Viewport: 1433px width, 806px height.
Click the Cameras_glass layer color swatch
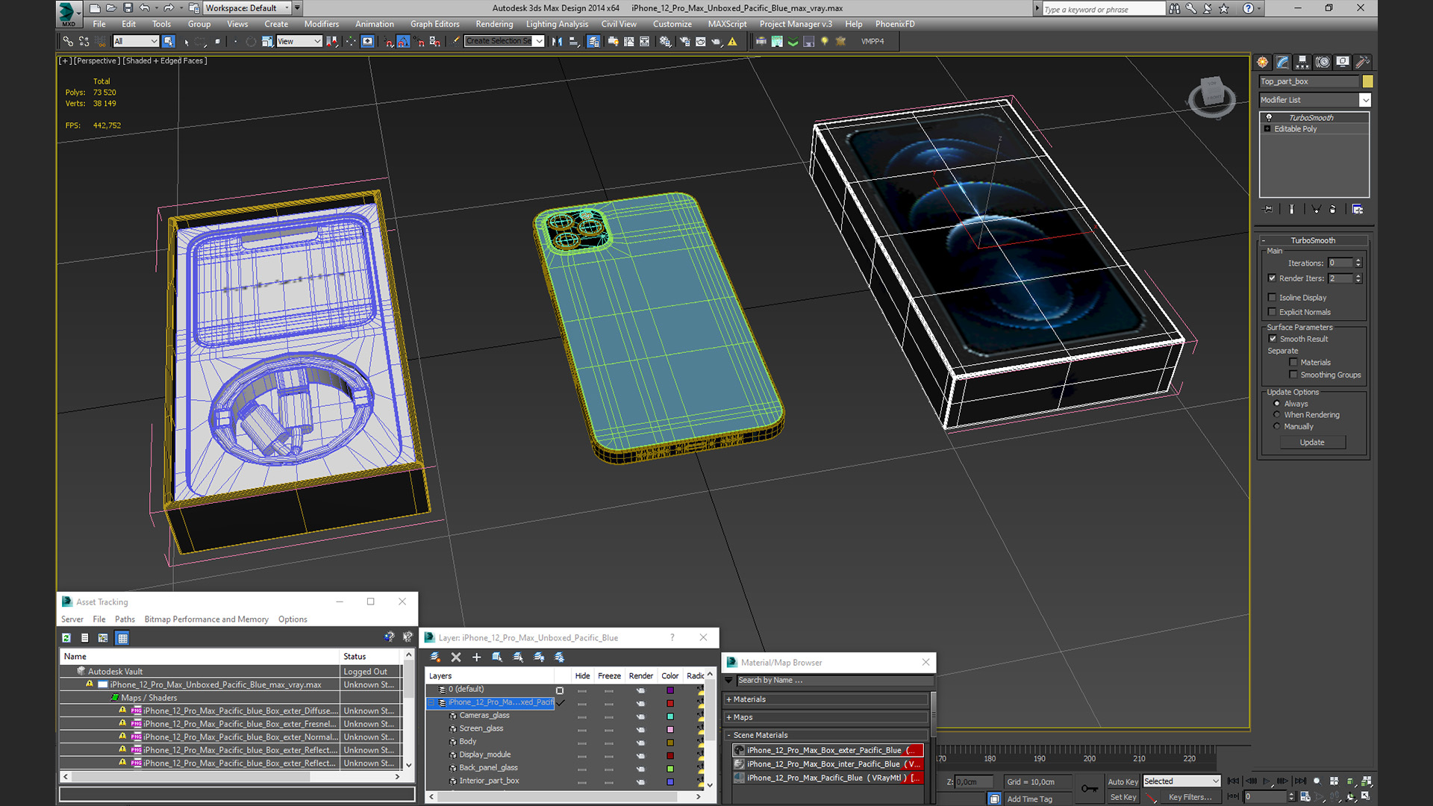pos(670,716)
